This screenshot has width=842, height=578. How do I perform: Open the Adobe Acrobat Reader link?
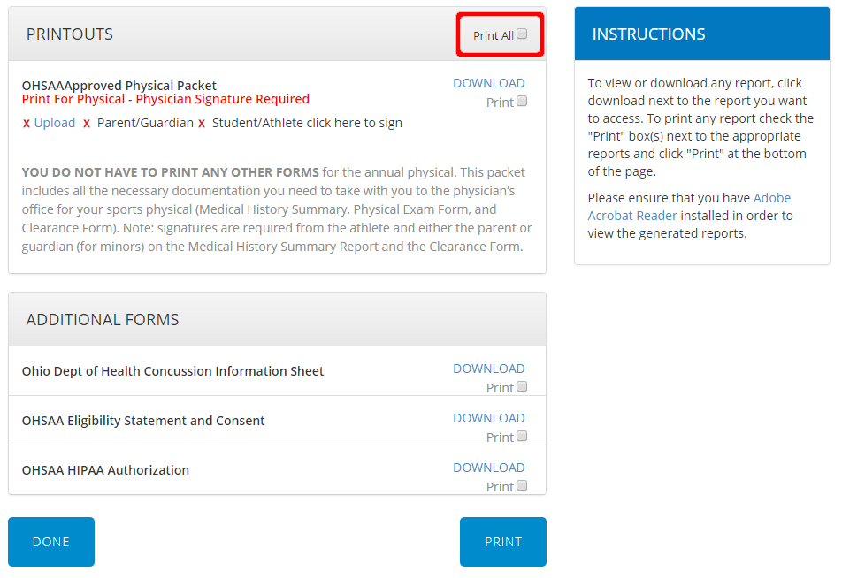pyautogui.click(x=631, y=215)
